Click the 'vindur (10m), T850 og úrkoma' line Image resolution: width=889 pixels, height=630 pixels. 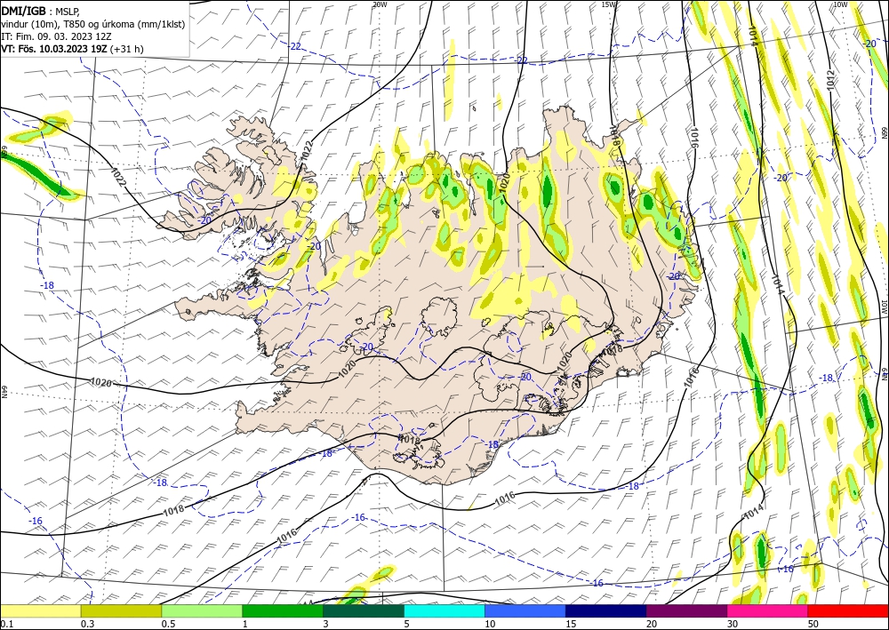pos(93,24)
